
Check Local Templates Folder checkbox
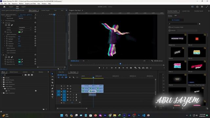click(x=169, y=27)
